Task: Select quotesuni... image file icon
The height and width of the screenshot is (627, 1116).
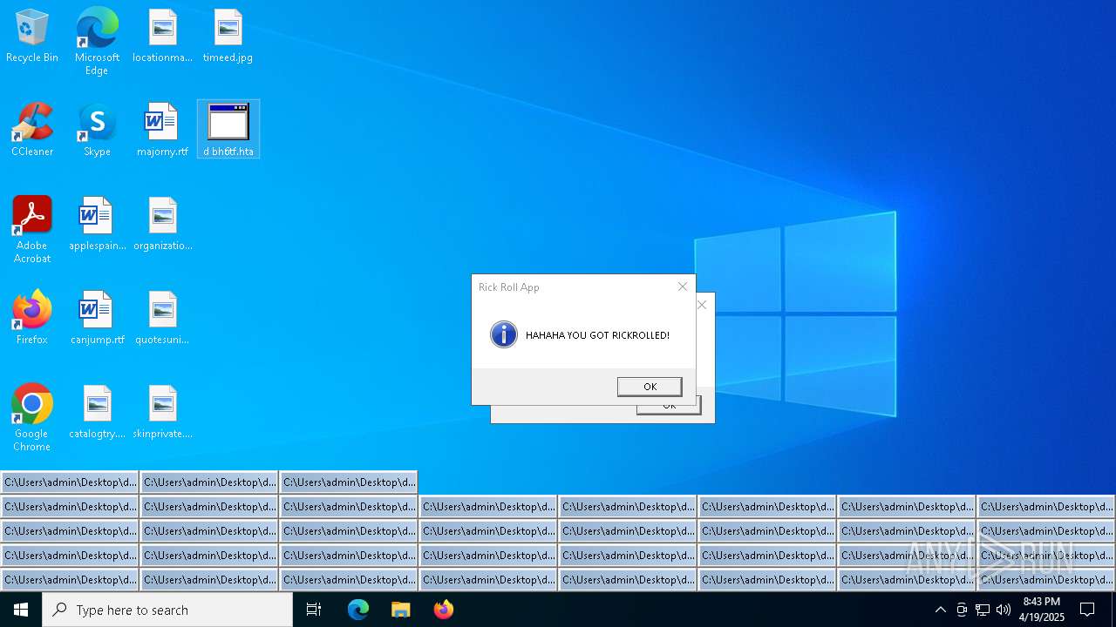Action: (162, 319)
